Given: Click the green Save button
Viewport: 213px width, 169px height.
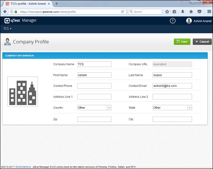Looking at the screenshot, I should (182, 42).
